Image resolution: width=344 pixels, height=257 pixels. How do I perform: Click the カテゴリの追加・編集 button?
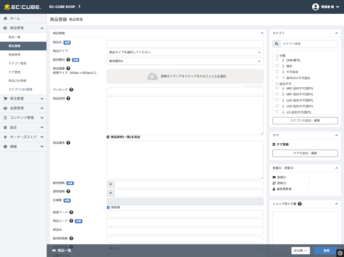click(x=305, y=121)
